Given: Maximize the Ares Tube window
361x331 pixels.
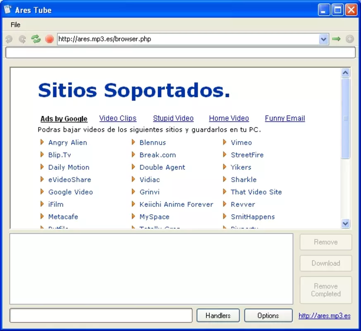Looking at the screenshot, I should click(337, 10).
